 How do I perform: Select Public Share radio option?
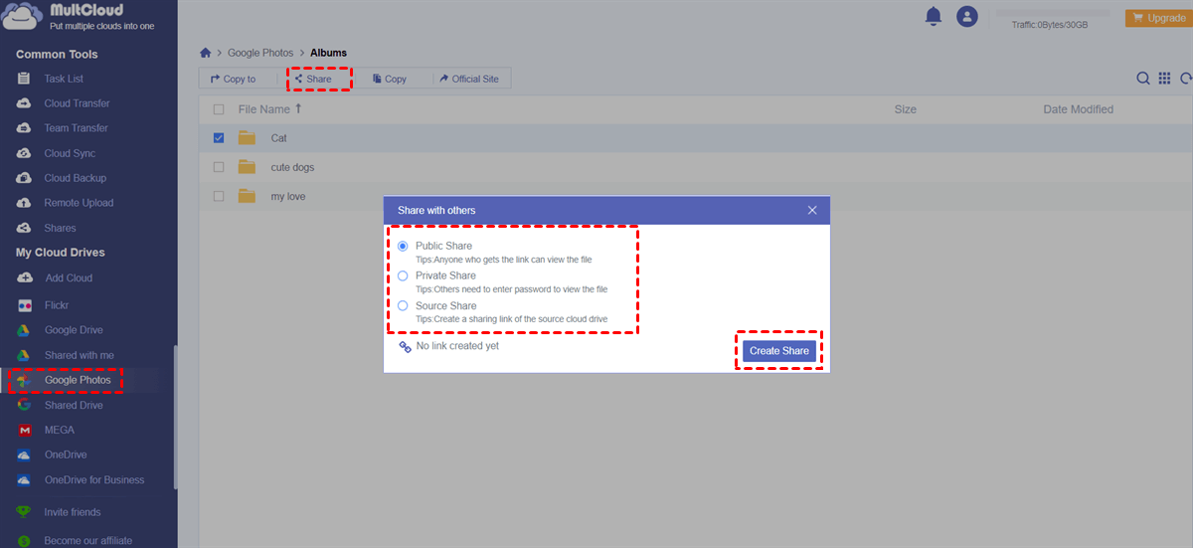click(403, 246)
